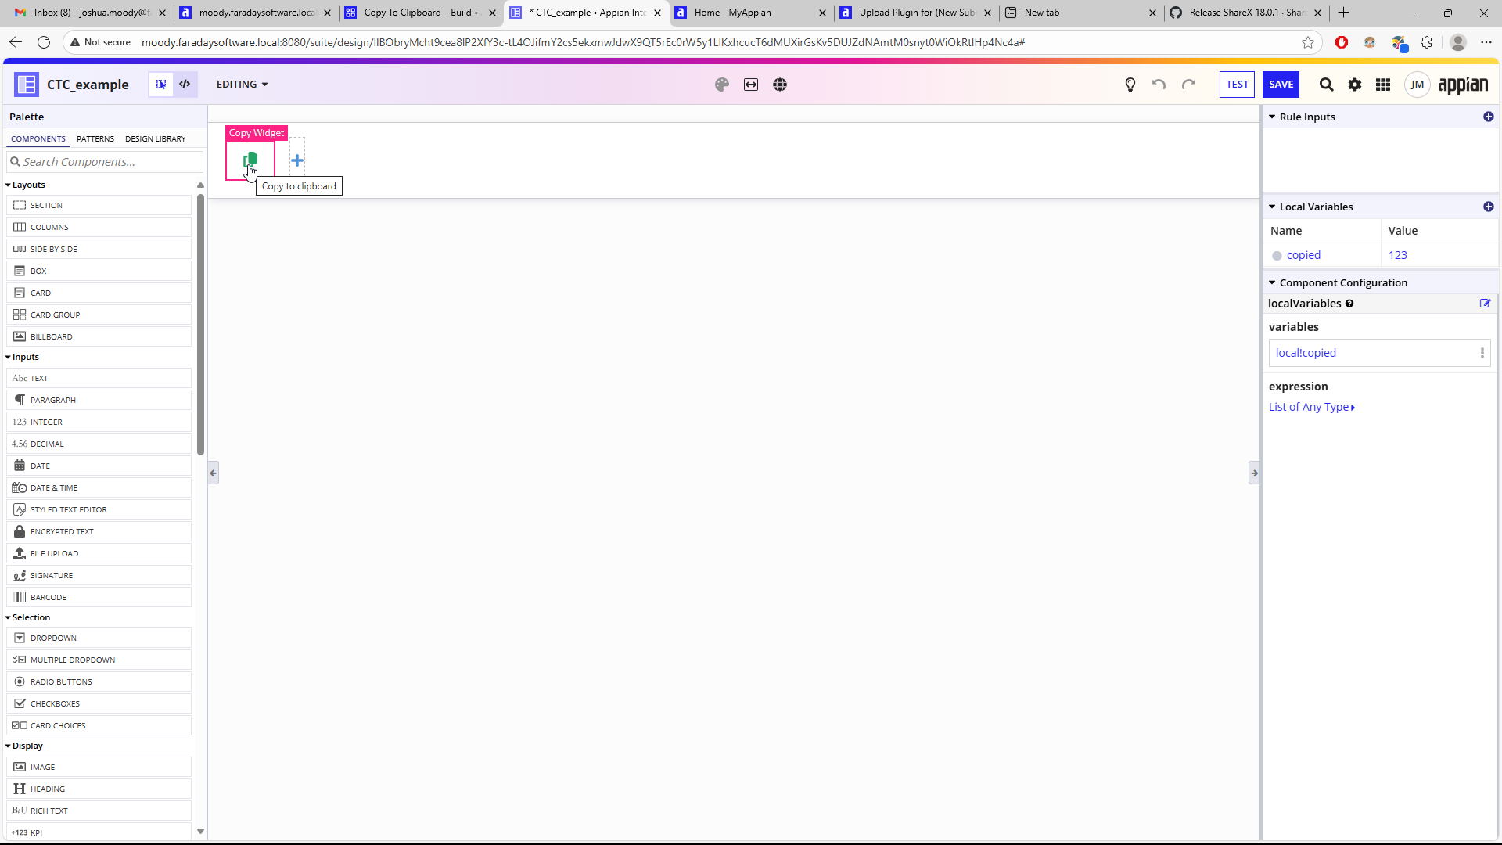The height and width of the screenshot is (845, 1502).
Task: Select the CHECKBOXES component
Action: pyautogui.click(x=99, y=704)
